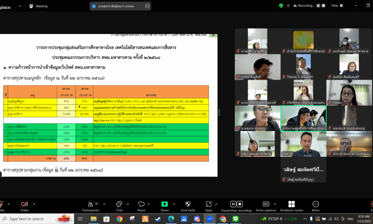Open the Participants panel
The image size is (373, 224).
tap(90, 204)
